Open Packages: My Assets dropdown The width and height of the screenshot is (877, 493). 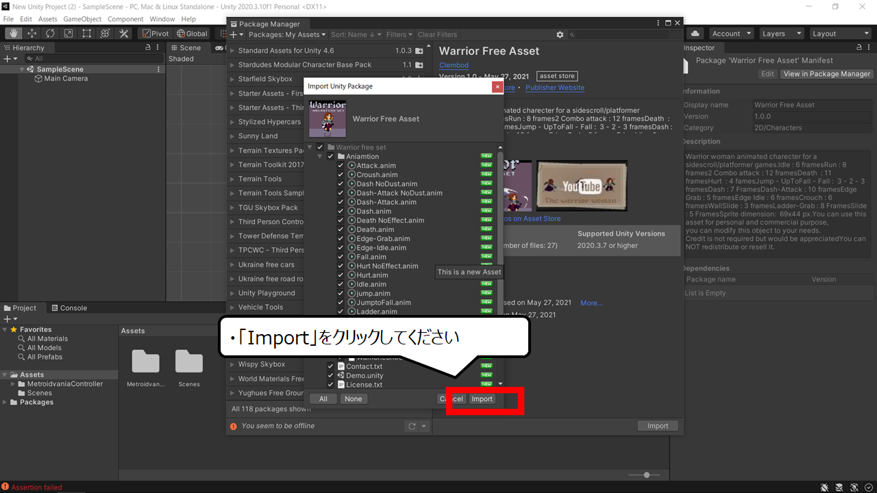coord(286,35)
